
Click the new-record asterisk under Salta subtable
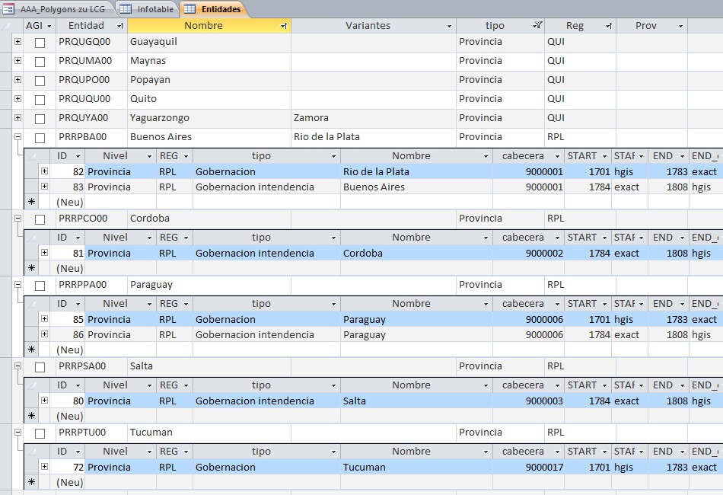coord(31,417)
